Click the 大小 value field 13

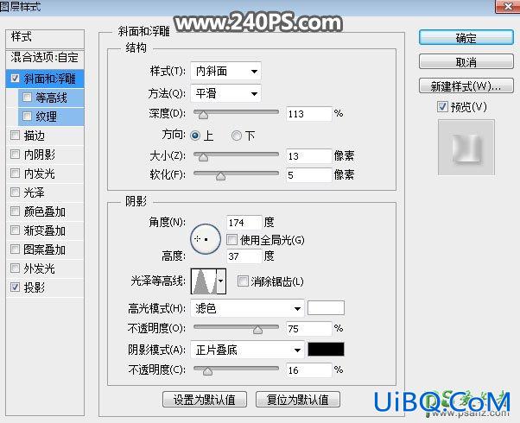[308, 155]
